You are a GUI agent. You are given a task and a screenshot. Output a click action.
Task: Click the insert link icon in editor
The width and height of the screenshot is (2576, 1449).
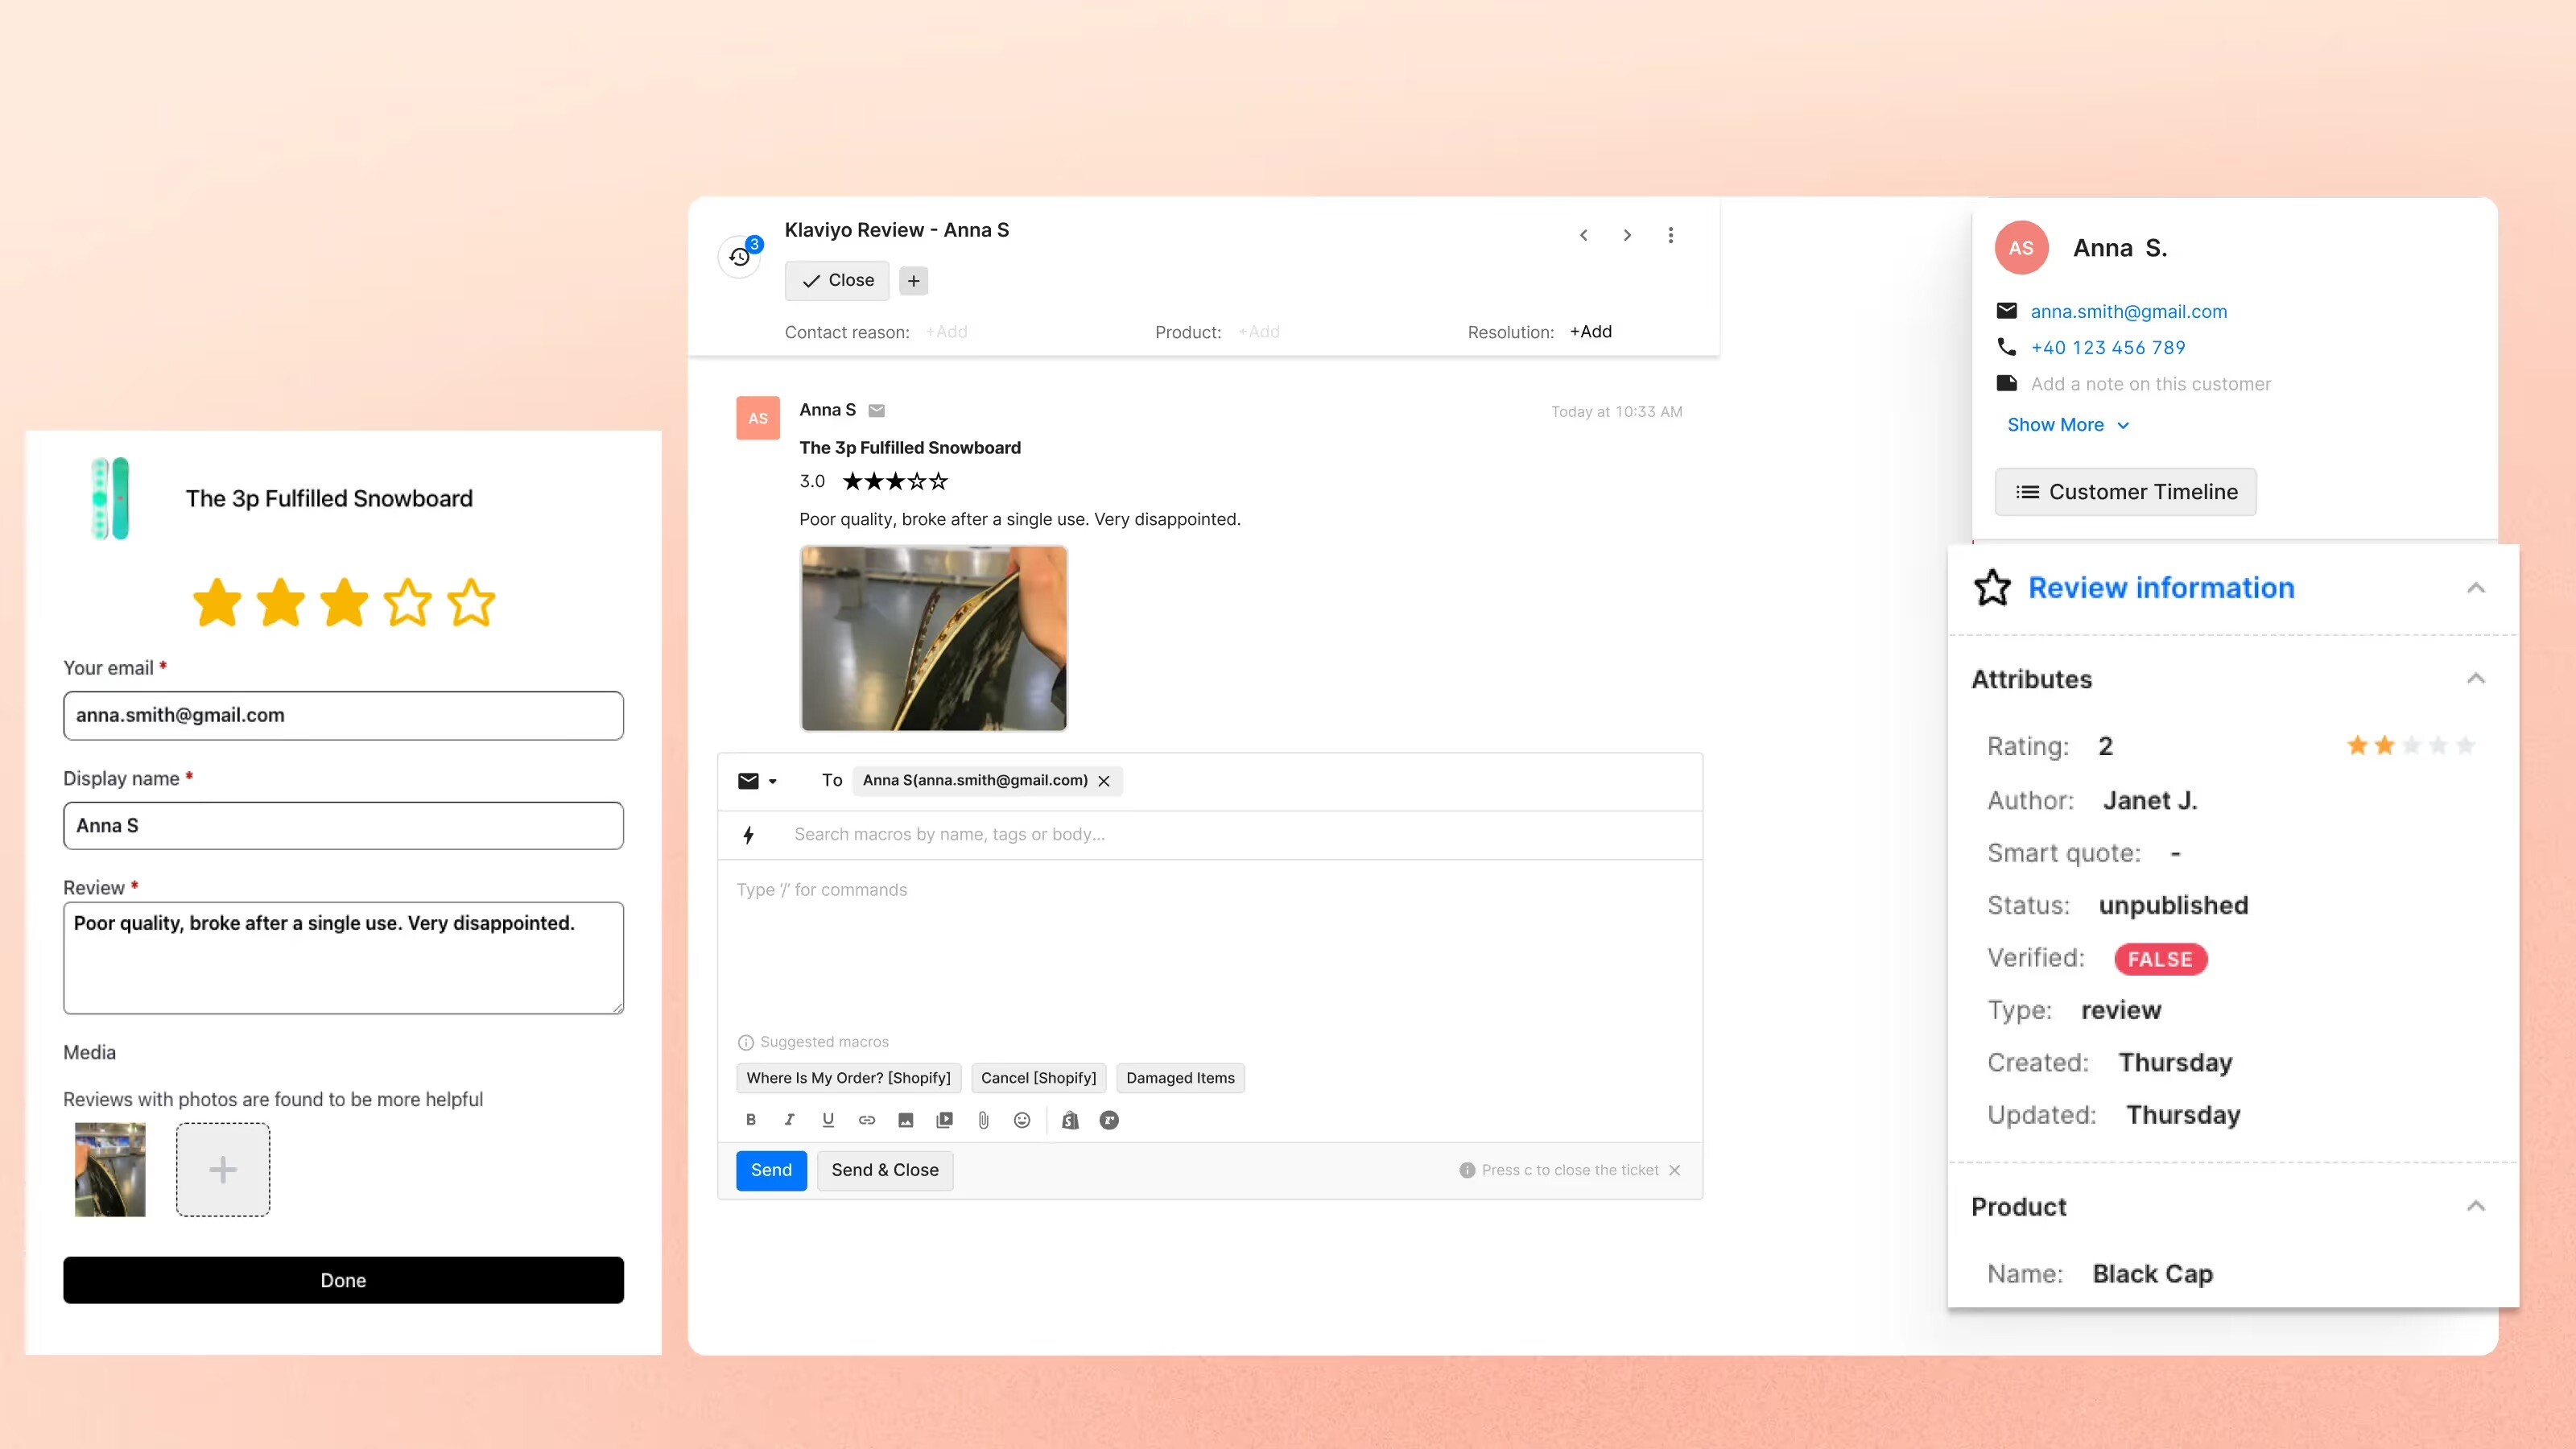tap(867, 1120)
